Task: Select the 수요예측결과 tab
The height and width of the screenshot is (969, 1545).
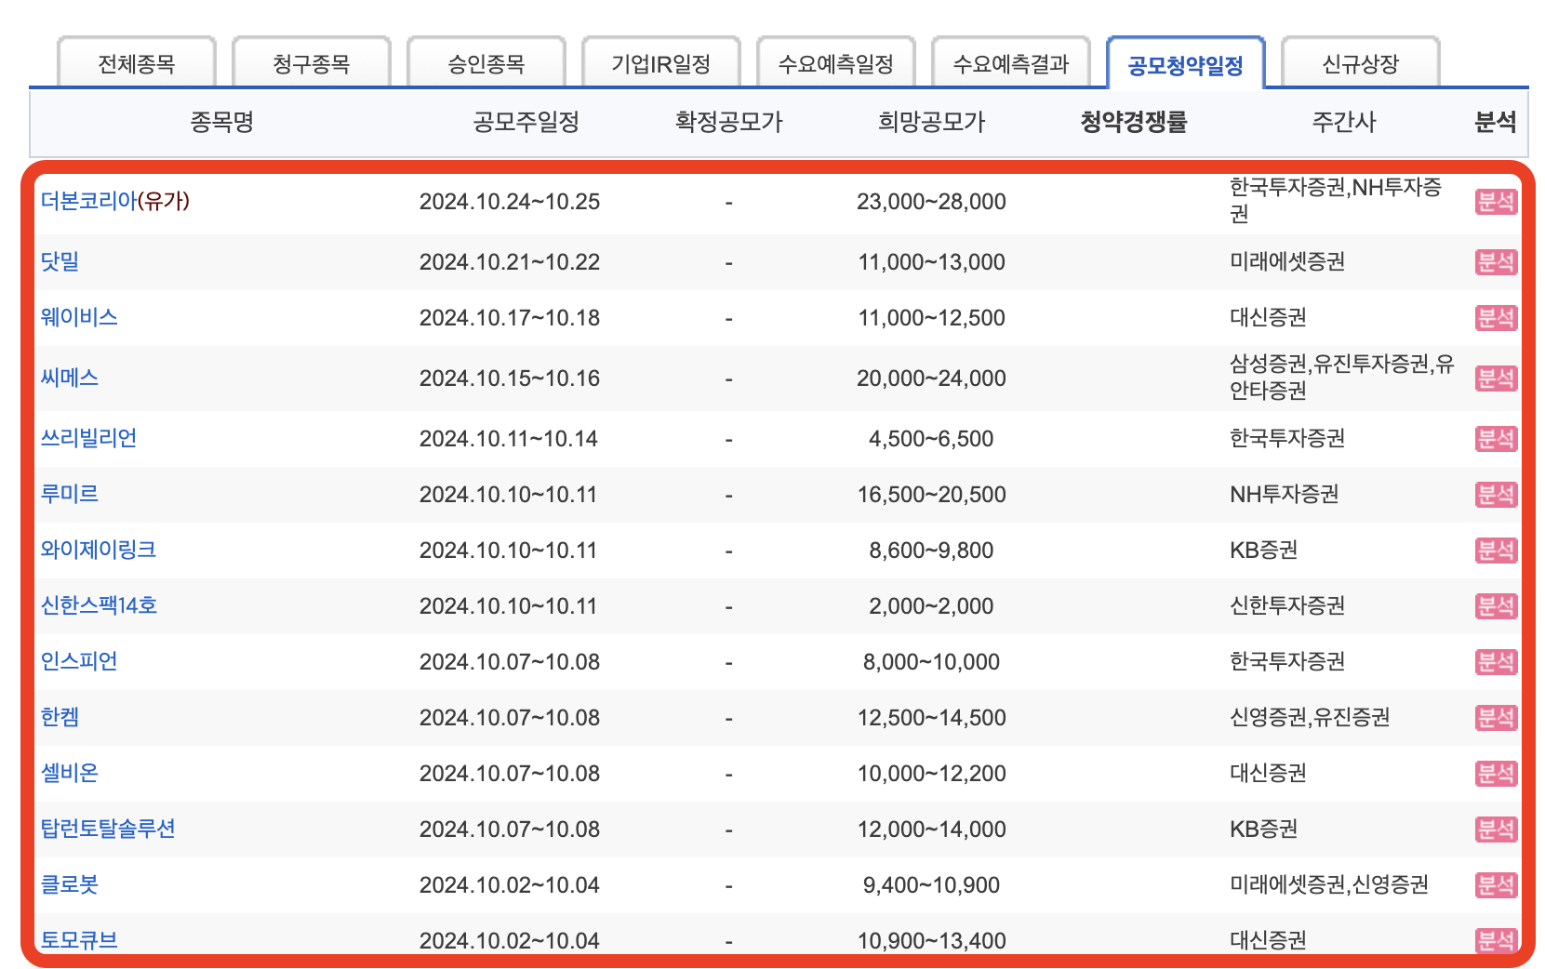Action: pyautogui.click(x=1011, y=63)
